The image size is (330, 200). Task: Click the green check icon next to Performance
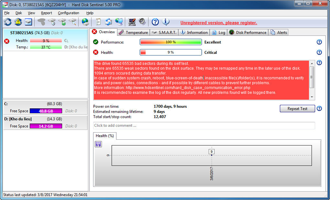point(96,42)
